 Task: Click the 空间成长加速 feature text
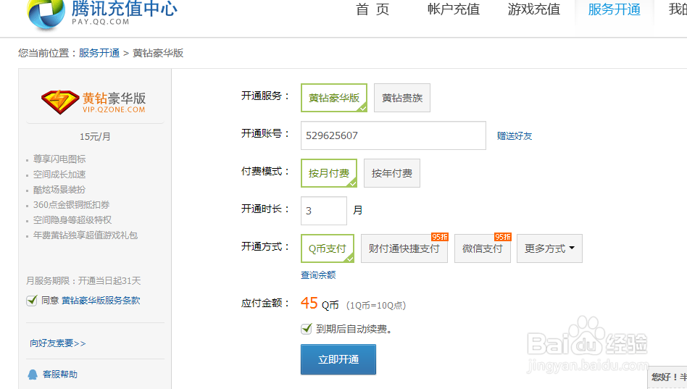pyautogui.click(x=59, y=175)
